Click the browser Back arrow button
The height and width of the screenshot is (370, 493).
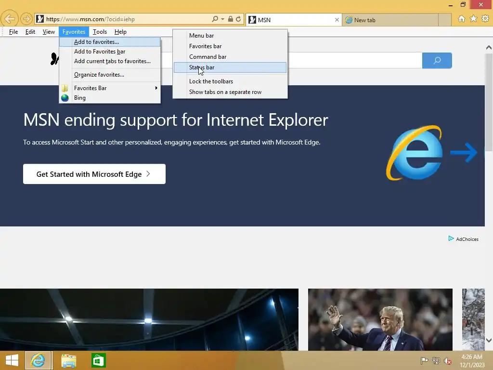point(10,19)
